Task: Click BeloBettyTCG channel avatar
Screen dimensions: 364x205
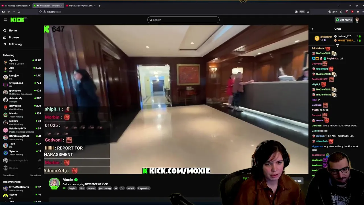Action: (x=5, y=130)
